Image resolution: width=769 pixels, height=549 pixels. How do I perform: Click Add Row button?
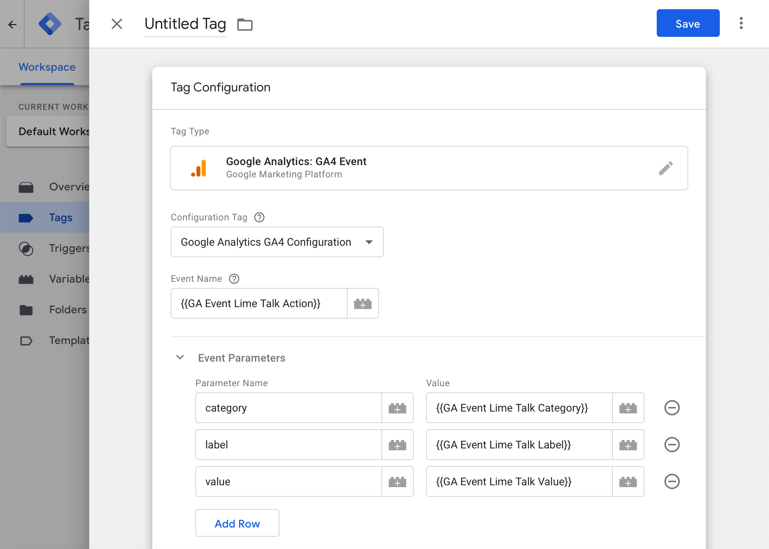click(x=237, y=523)
